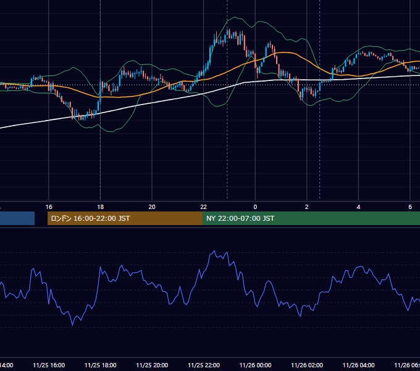
Task: Click the 2 hour label on price chart axis
Action: (307, 207)
